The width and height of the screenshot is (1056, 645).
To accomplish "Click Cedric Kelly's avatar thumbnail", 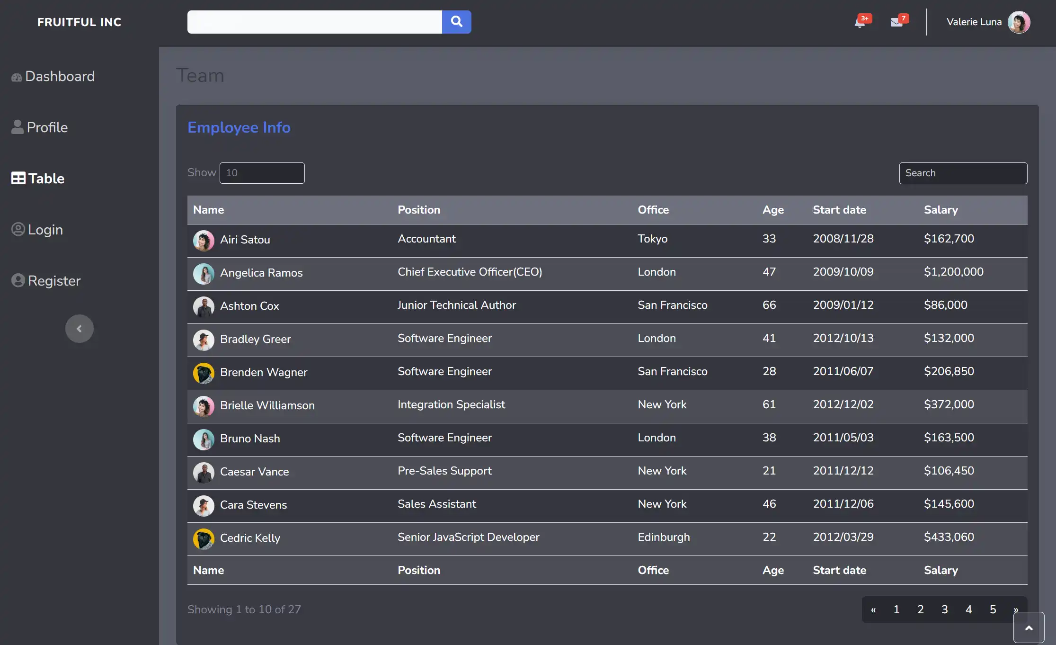I will tap(204, 539).
